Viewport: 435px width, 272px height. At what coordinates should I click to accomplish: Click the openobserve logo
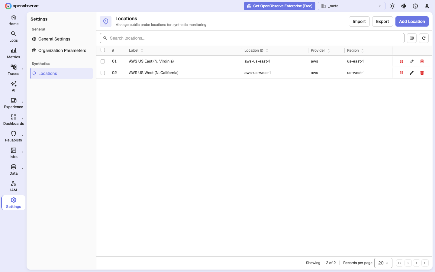click(22, 6)
